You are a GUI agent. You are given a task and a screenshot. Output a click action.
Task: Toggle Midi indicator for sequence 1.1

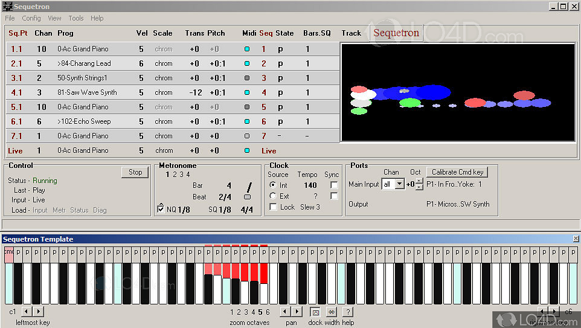pos(246,49)
